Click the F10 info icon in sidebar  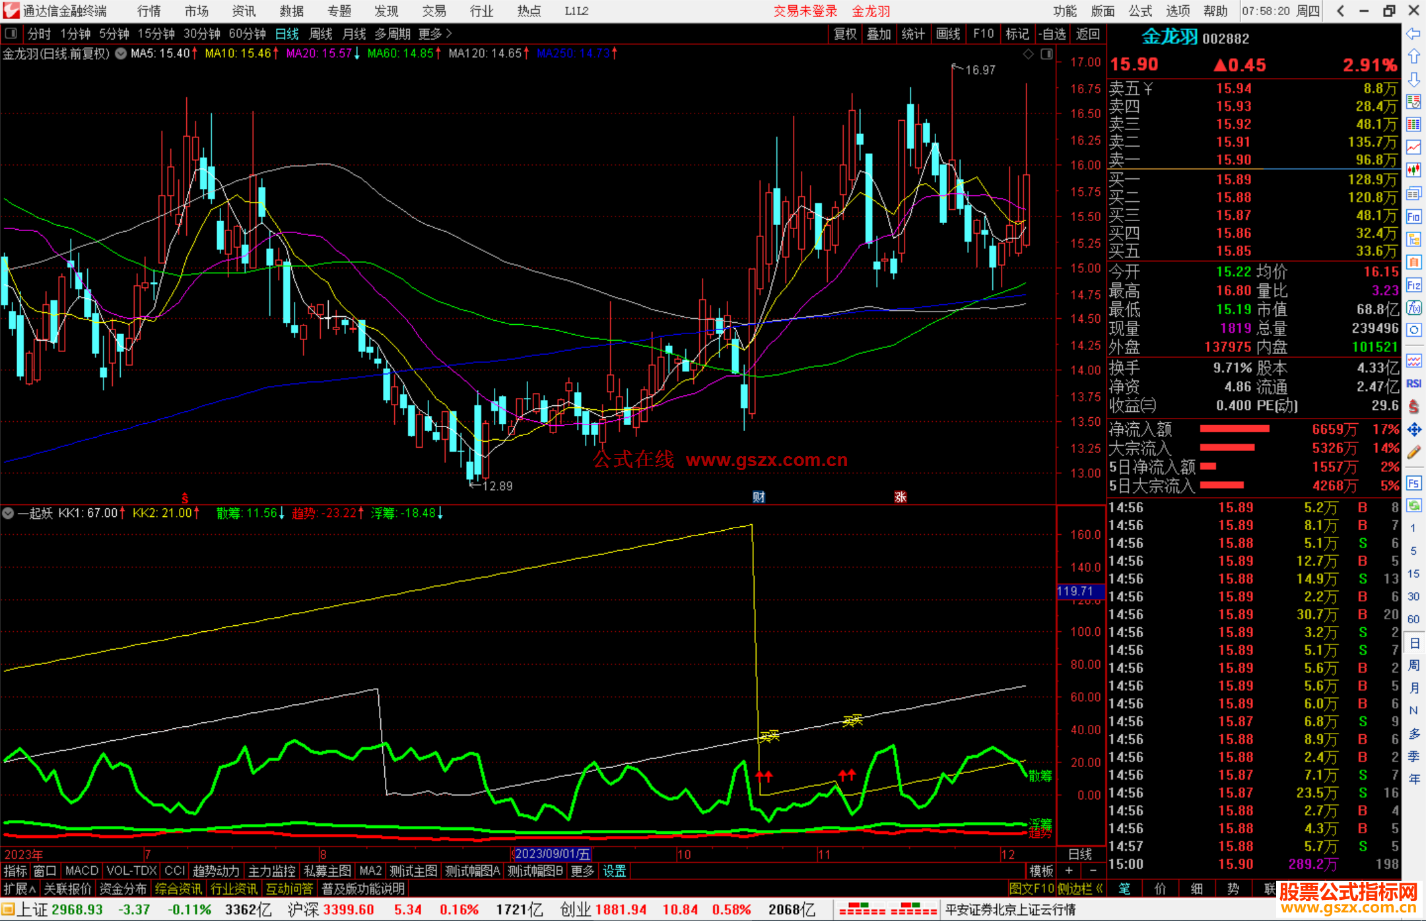(1413, 217)
